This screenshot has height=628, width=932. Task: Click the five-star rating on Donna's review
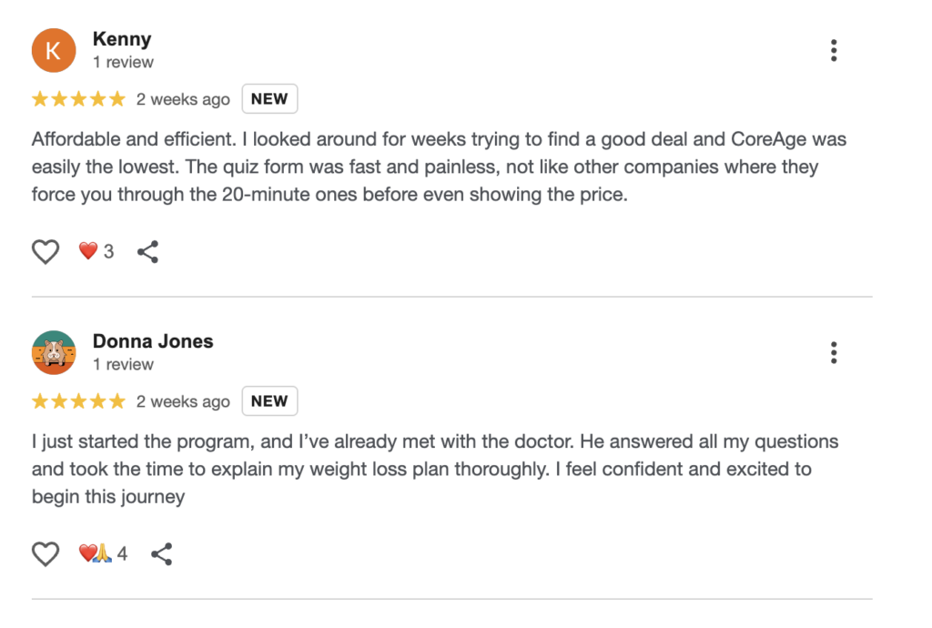pos(78,401)
